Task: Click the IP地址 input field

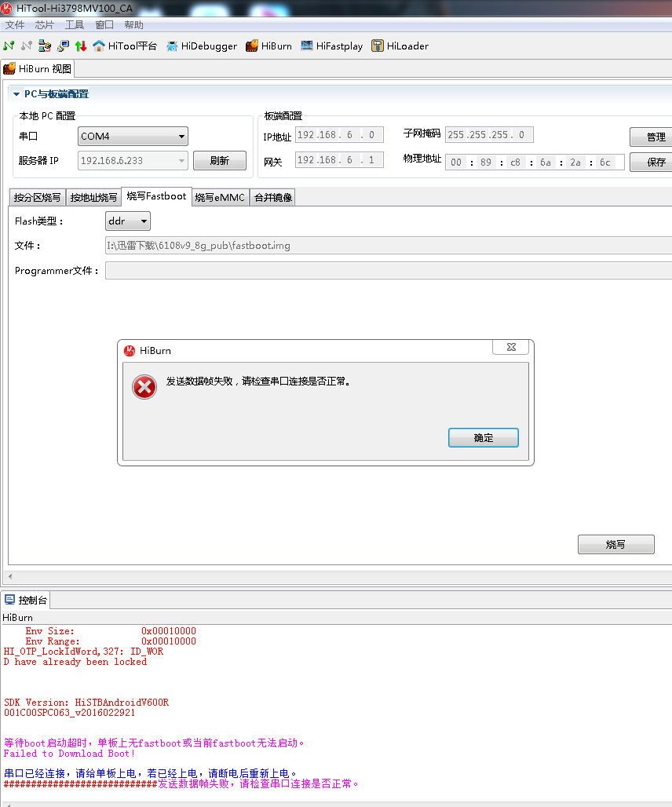Action: [339, 135]
